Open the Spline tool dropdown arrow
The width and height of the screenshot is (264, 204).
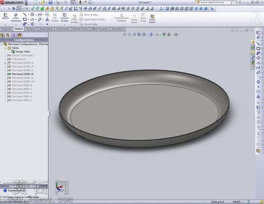point(43,15)
